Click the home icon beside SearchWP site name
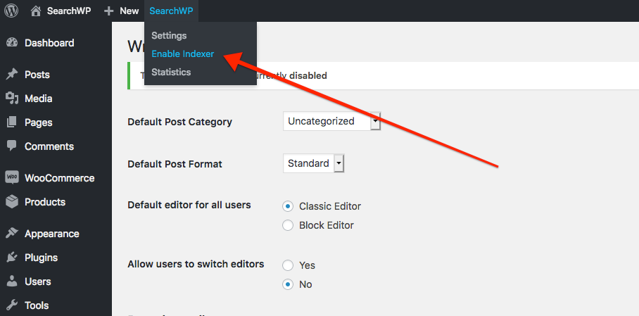 [x=36, y=11]
